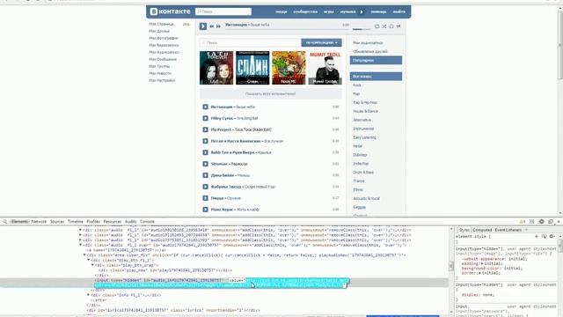Select the highlighted Popular section in audio sidebar
This screenshot has width=563, height=317.
pos(376,61)
